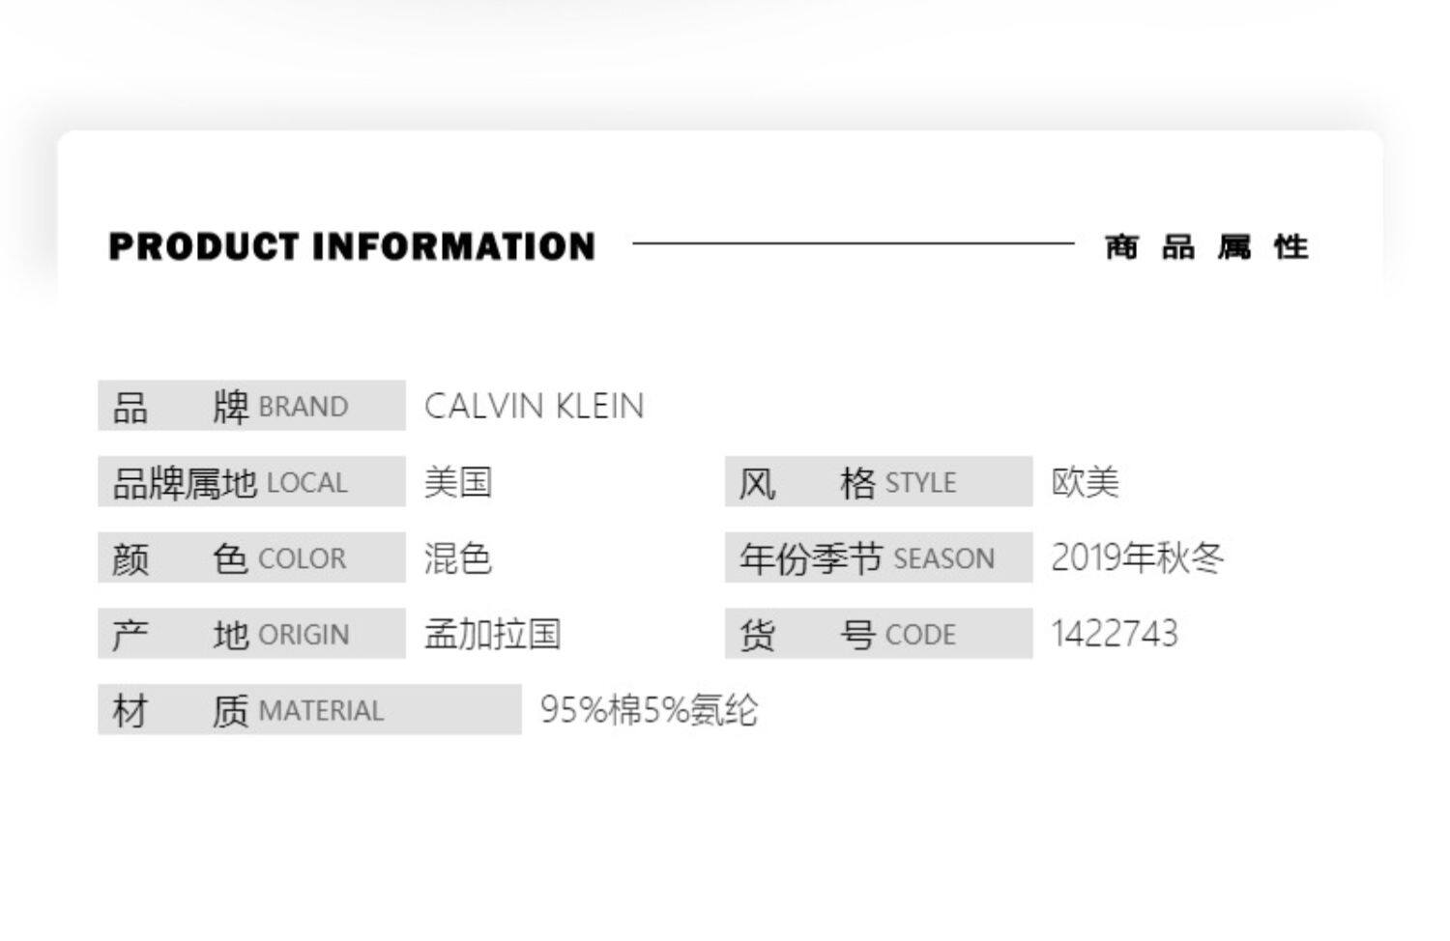Select the 年份季节 SEASON label cell

[x=878, y=557]
